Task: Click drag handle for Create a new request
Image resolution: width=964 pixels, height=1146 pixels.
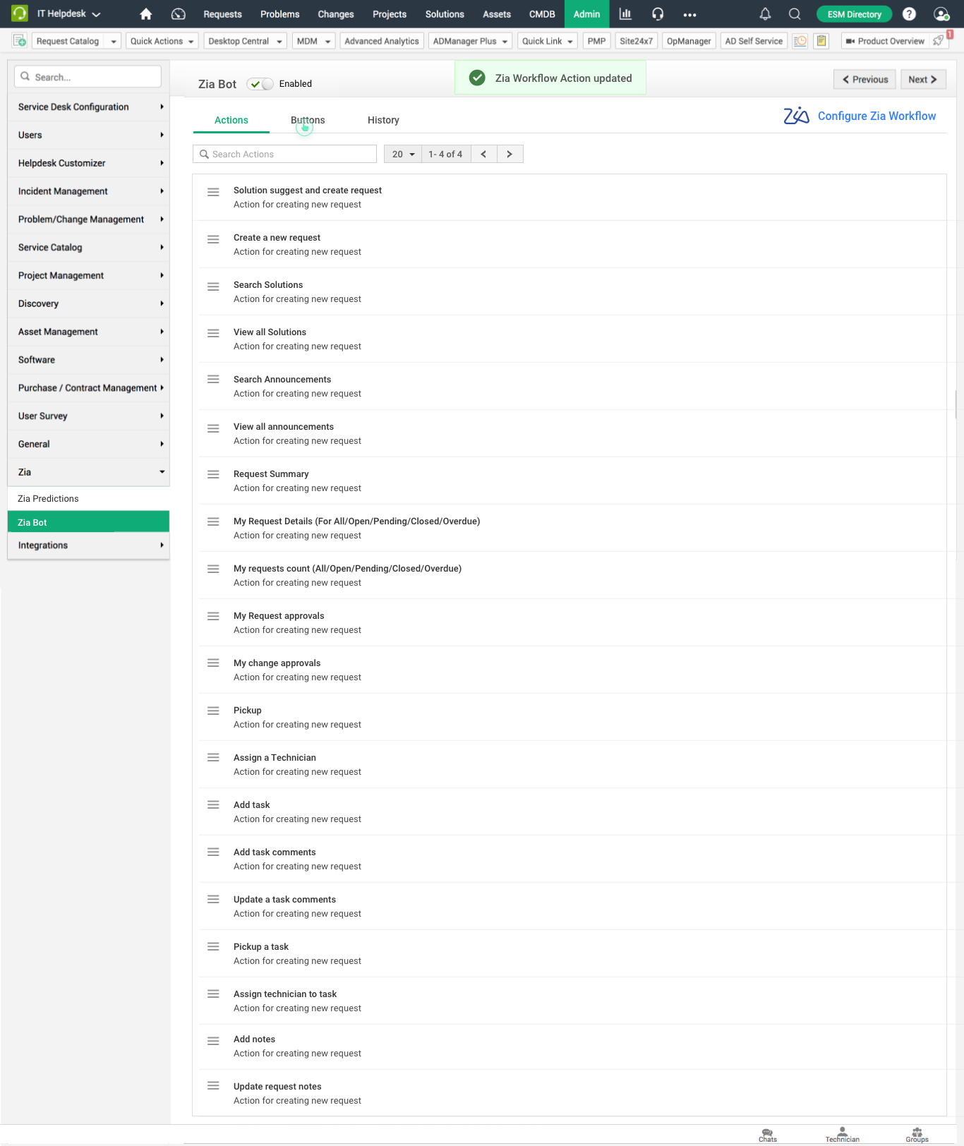Action: coord(213,240)
